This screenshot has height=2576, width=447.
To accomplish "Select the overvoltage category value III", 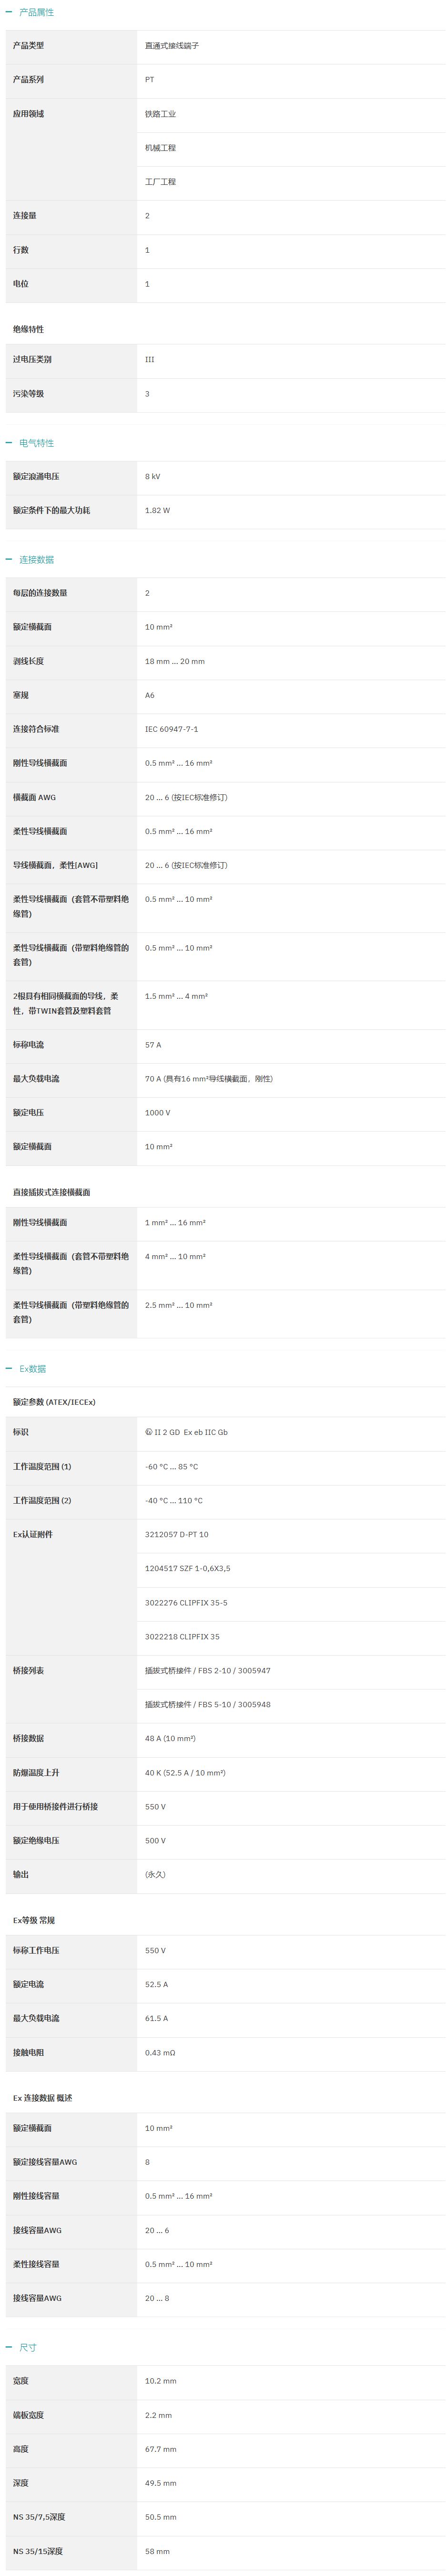I will click(150, 360).
